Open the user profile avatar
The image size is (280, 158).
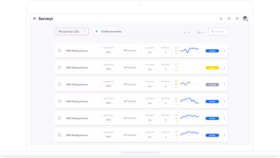pyautogui.click(x=245, y=18)
